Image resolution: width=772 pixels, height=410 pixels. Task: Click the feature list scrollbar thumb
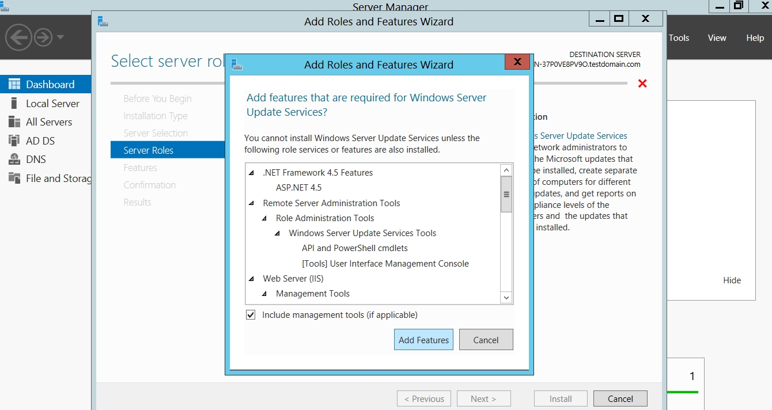(506, 194)
